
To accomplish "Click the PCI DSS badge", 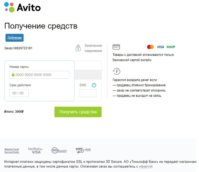I will pos(83,150).
